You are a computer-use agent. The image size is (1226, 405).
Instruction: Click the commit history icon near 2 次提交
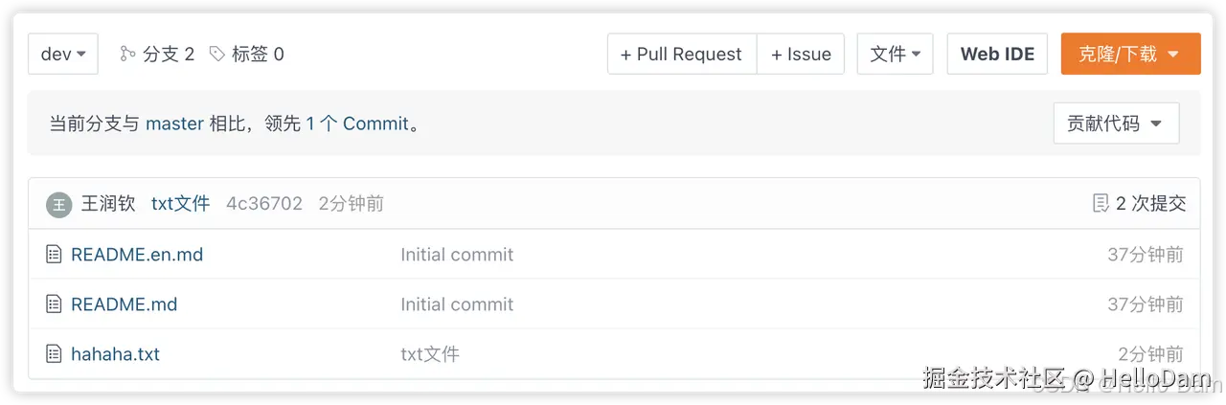pyautogui.click(x=1101, y=203)
